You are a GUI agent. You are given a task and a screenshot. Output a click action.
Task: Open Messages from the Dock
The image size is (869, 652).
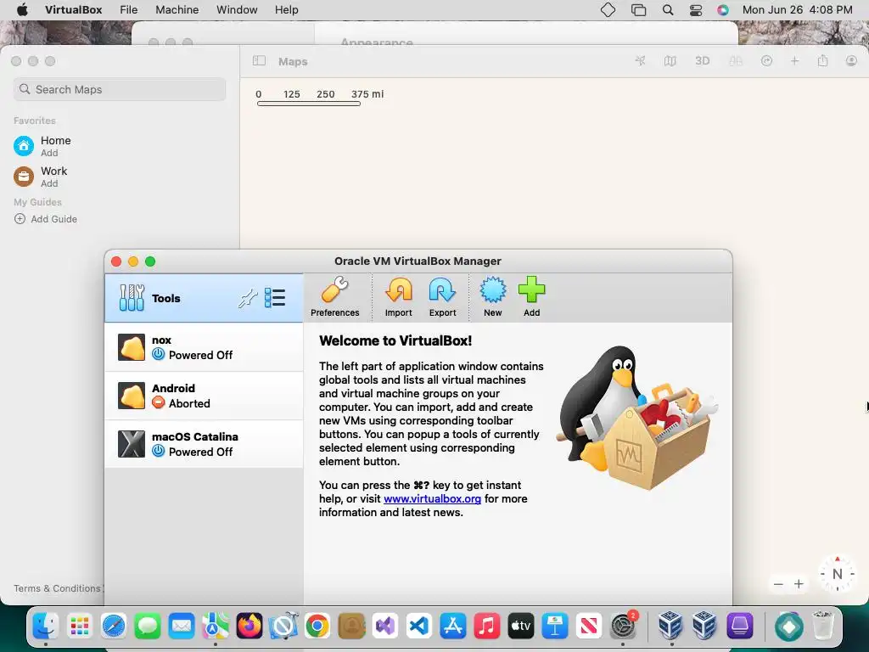pos(148,626)
